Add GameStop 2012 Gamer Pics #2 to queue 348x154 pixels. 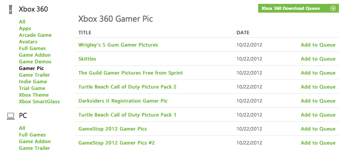click(x=318, y=143)
